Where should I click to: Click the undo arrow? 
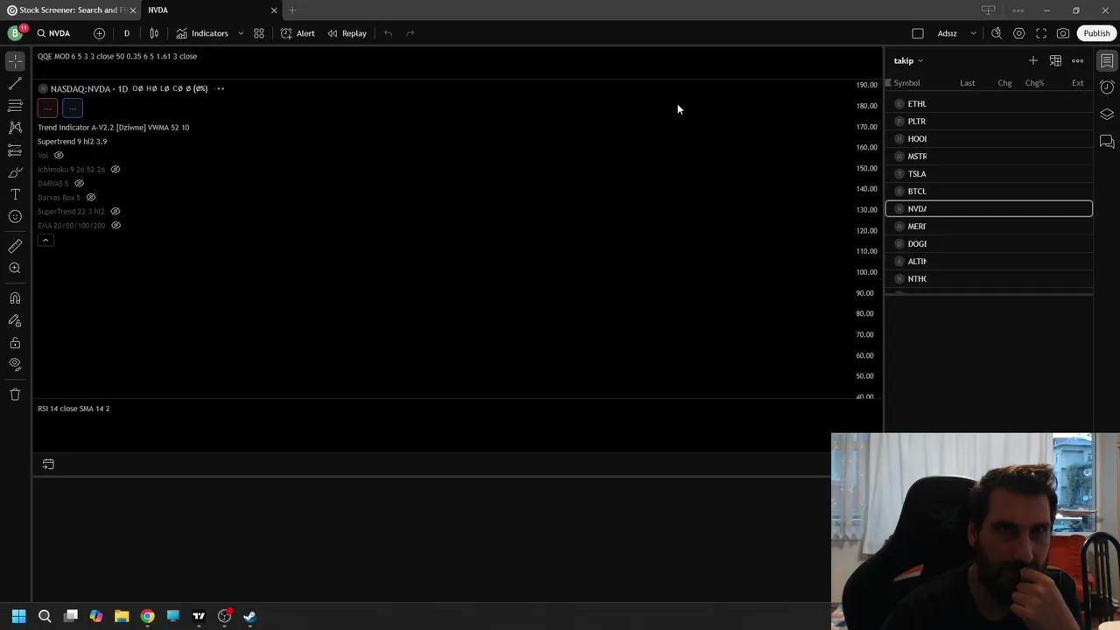(388, 33)
